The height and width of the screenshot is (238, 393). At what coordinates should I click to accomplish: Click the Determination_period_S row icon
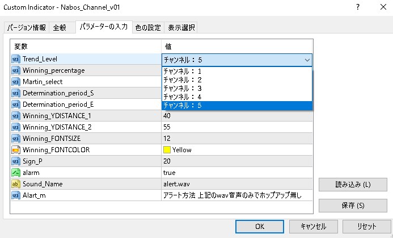[16, 93]
